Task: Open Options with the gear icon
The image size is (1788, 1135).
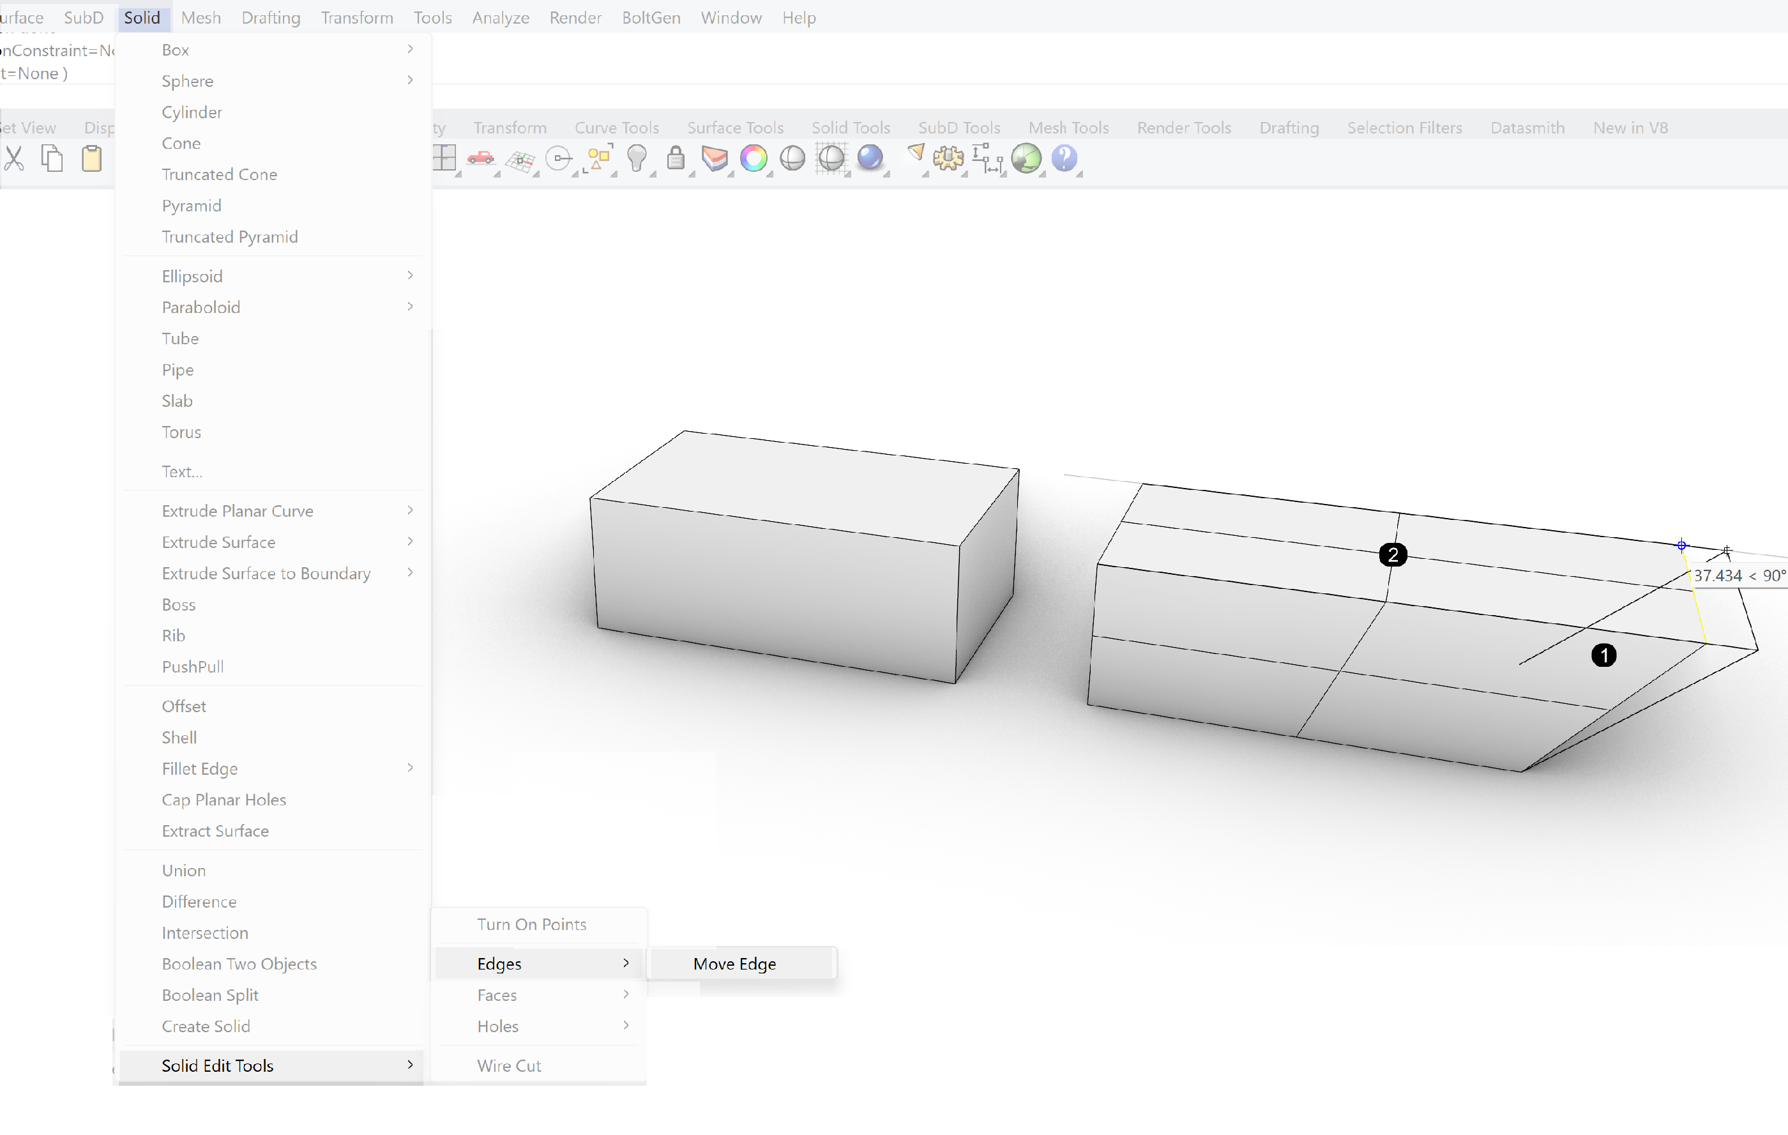Action: [x=948, y=158]
